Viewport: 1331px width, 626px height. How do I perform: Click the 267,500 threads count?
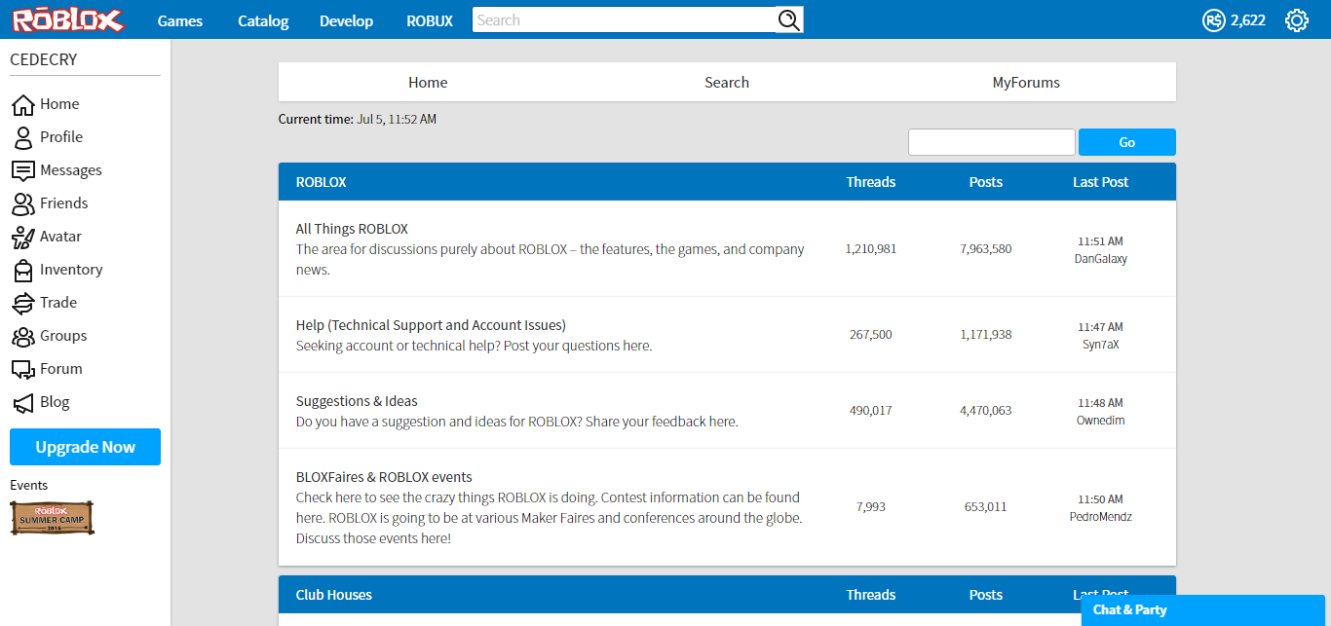tap(871, 335)
